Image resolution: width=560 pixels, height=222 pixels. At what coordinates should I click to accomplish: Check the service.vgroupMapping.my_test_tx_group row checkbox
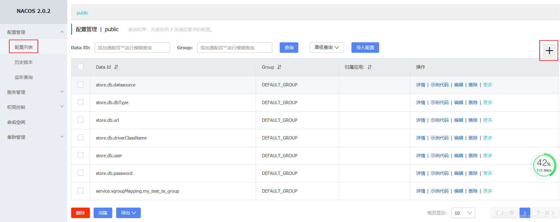[80, 190]
